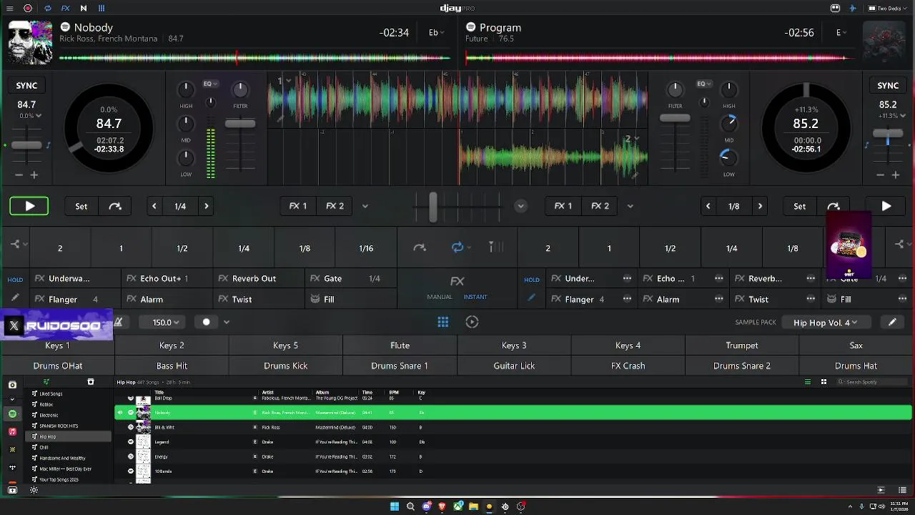Screen dimensions: 915x515
Task: Trigger left Reverb Out effect pad
Action: click(x=259, y=278)
